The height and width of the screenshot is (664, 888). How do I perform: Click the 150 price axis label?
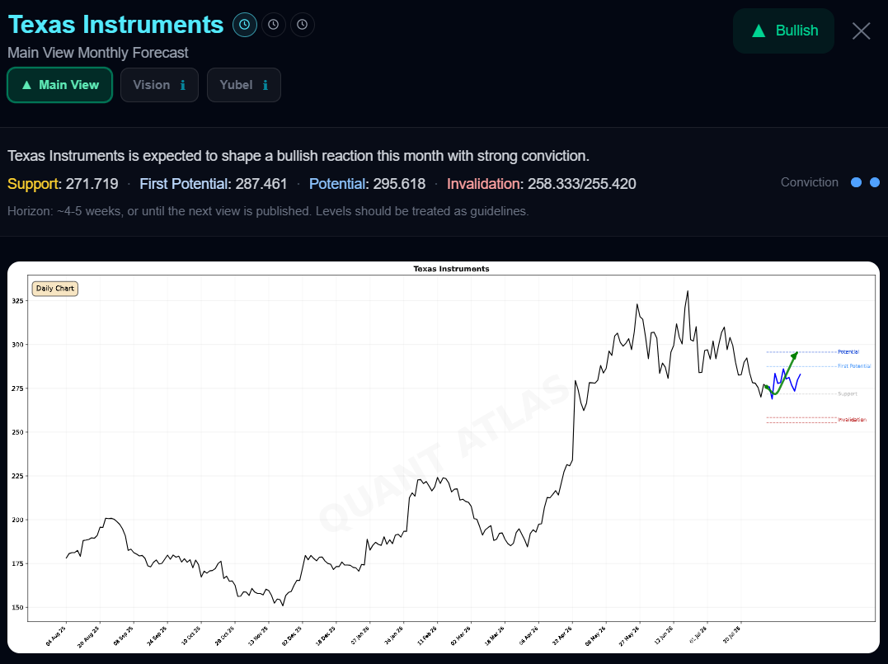click(x=18, y=607)
